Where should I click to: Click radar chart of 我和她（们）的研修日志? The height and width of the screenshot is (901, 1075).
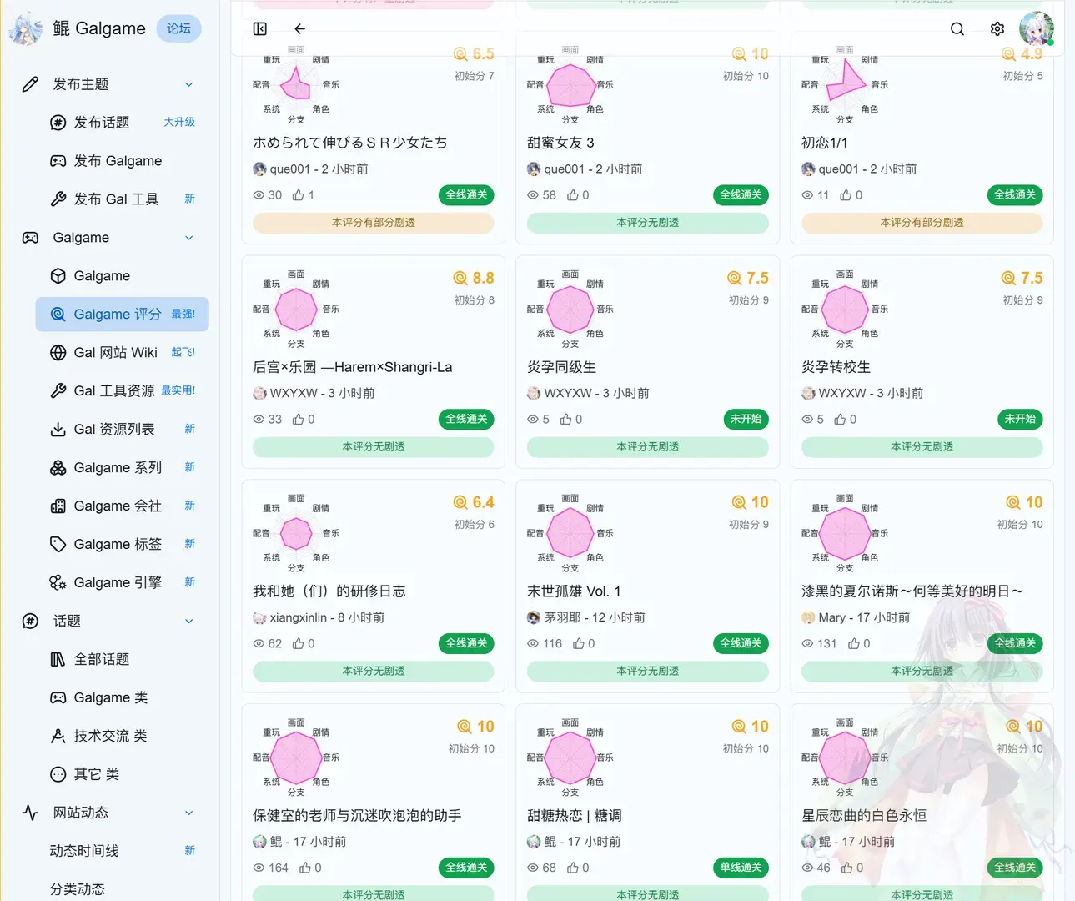click(x=297, y=533)
